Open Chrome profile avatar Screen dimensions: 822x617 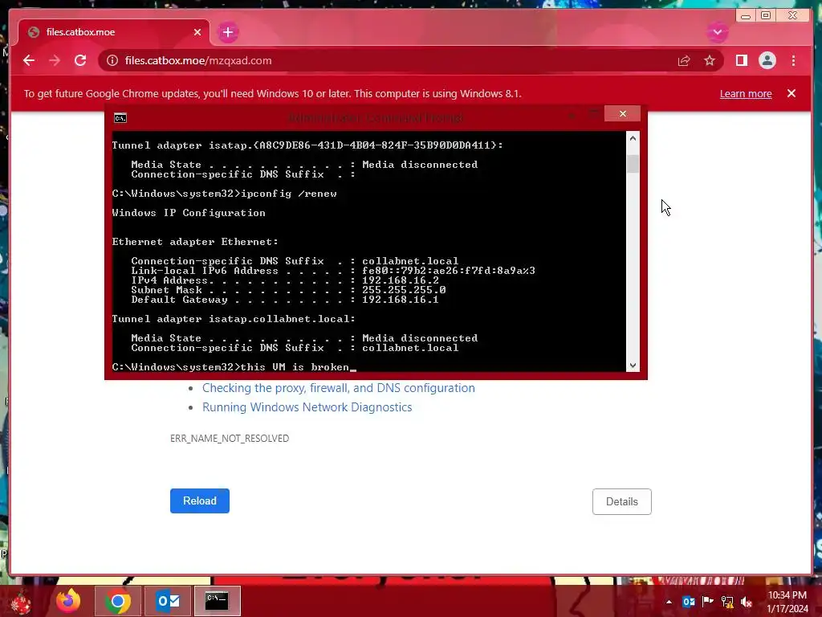(767, 60)
